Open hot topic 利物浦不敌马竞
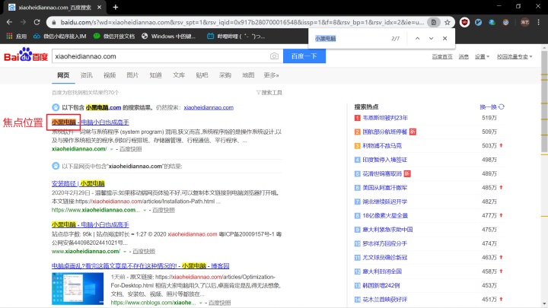Screen dimensions: 548x308 click(382, 145)
